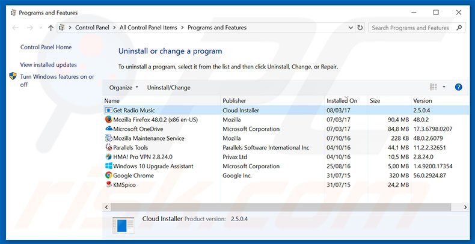Open Control Panel Home link
The image size is (475, 244).
click(x=46, y=47)
